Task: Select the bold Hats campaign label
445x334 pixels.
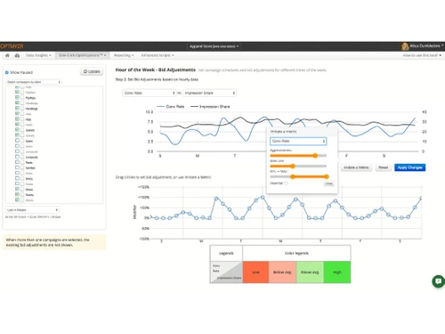Action: [x=28, y=119]
